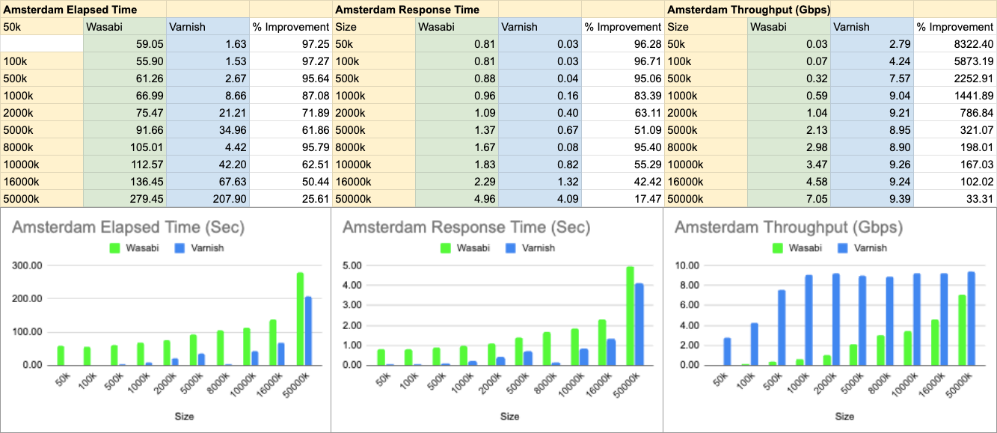Click the 300.00 axis label in the Elapsed Time chart
997x433 pixels.
pos(28,265)
